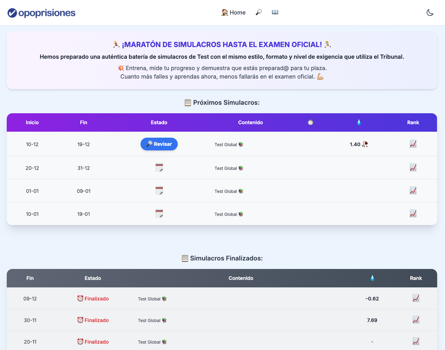Open rank chart for the 01-01 simulacro
The image size is (445, 350).
pyautogui.click(x=413, y=191)
